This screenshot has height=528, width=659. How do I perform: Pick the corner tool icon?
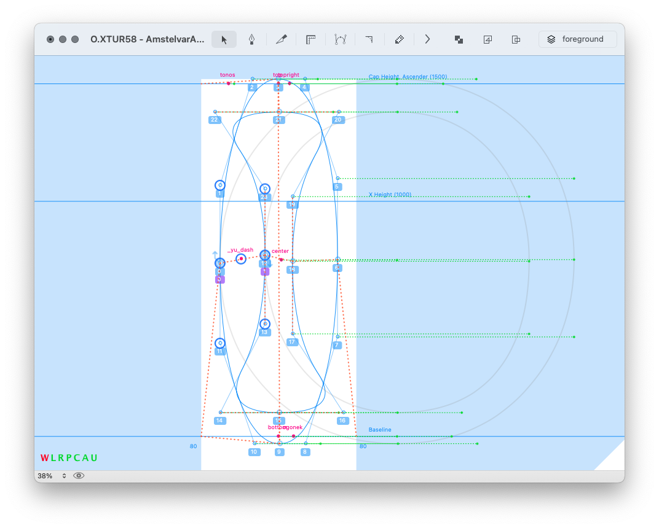tap(369, 39)
